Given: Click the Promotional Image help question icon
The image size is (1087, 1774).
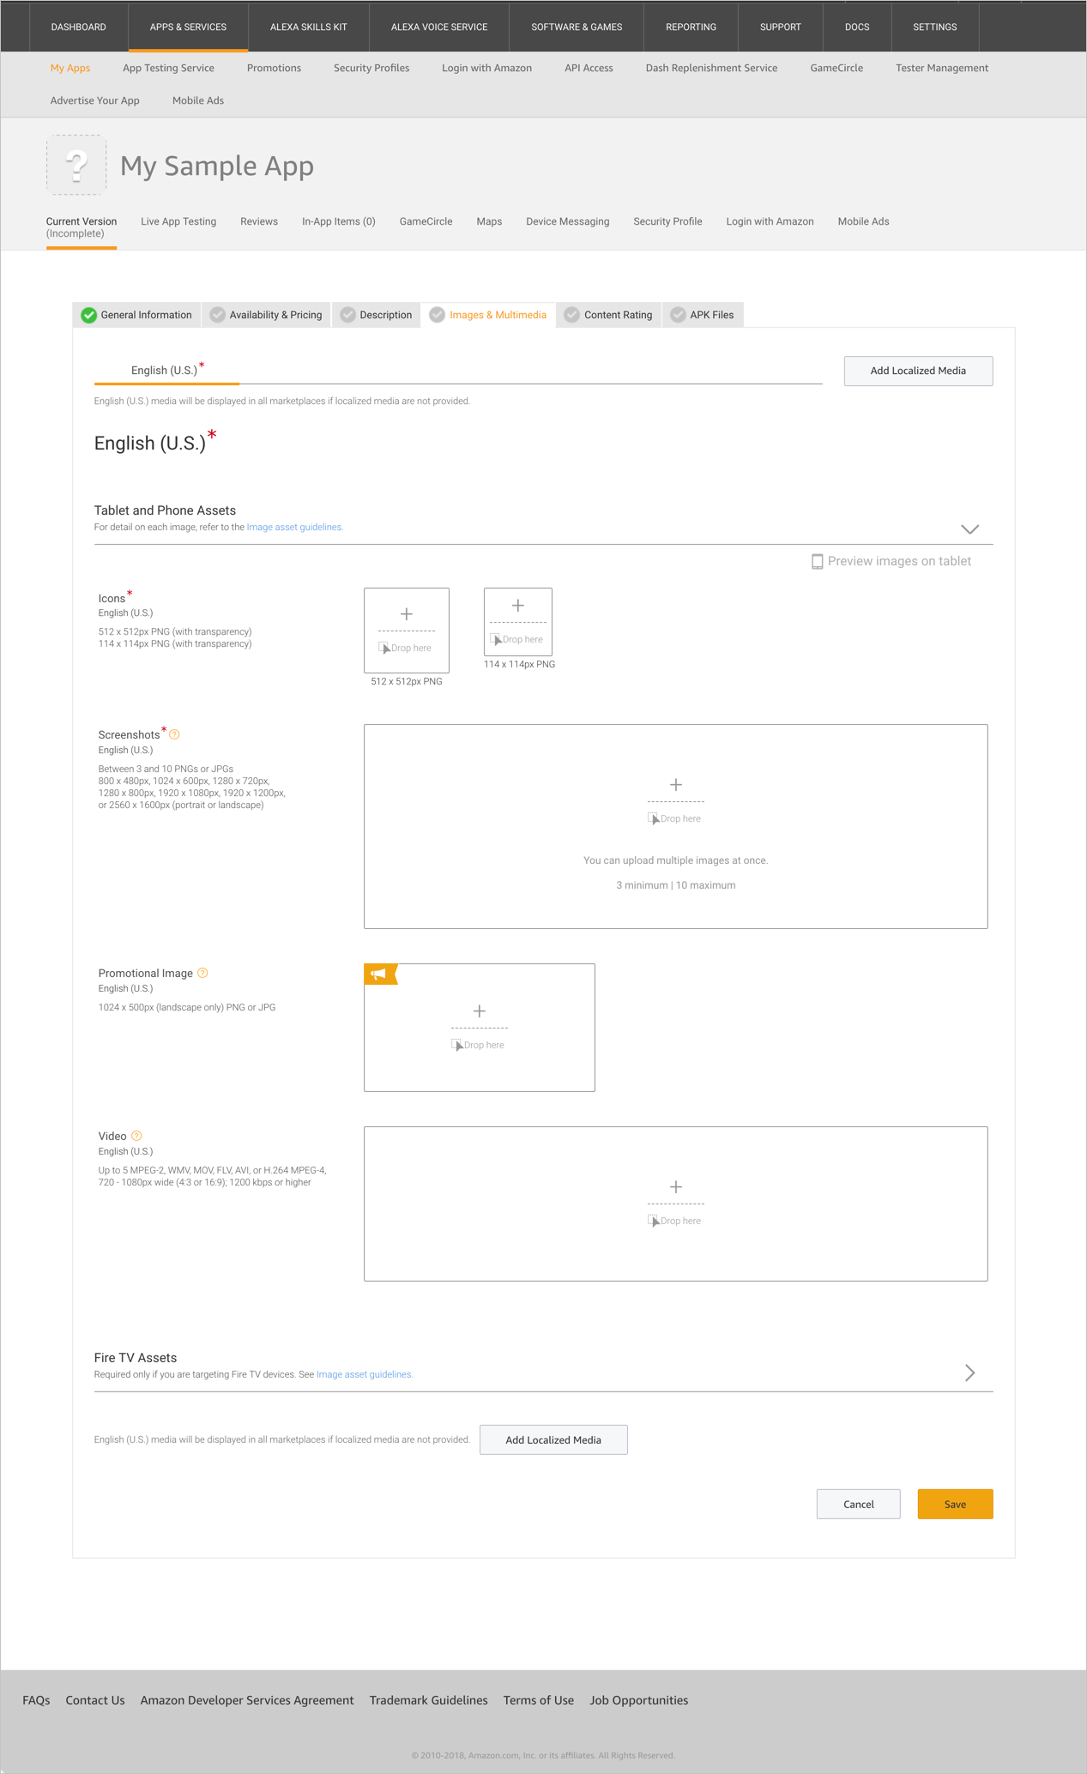Looking at the screenshot, I should coord(203,973).
